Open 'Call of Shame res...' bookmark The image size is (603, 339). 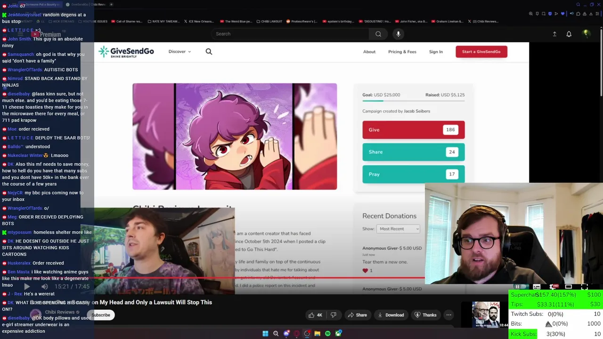click(126, 21)
